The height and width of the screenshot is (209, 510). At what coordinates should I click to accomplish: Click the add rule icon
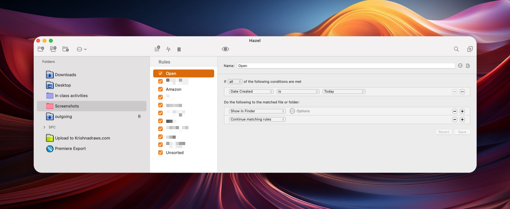(x=157, y=49)
